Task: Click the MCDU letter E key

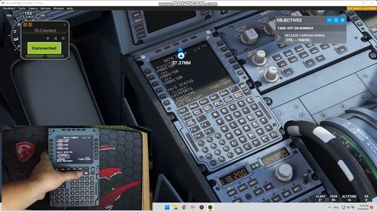Action: (250, 100)
